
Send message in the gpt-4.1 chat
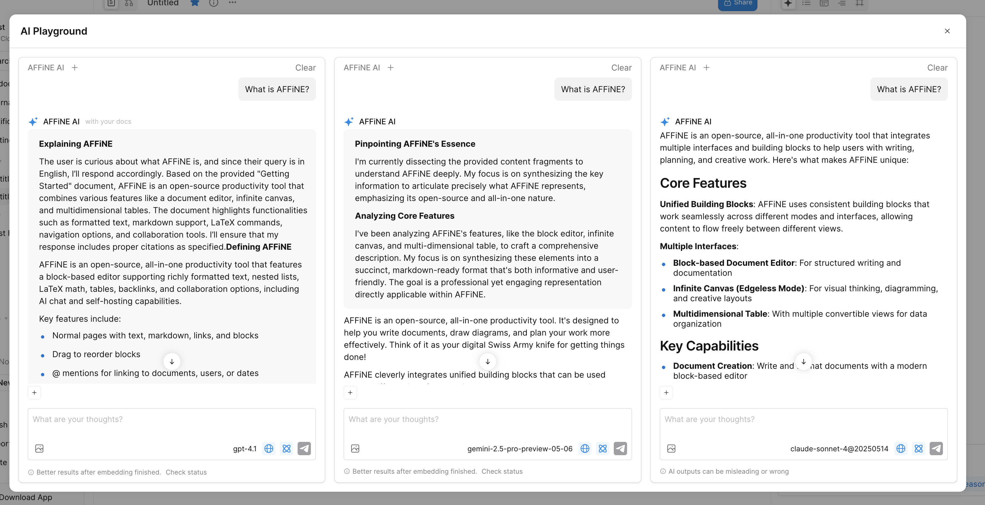(x=304, y=449)
